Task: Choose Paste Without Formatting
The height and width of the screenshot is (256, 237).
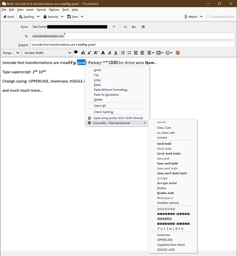Action: click(x=117, y=90)
